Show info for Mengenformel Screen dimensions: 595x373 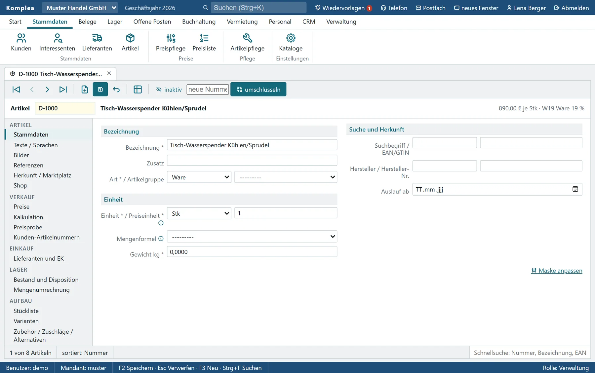161,239
